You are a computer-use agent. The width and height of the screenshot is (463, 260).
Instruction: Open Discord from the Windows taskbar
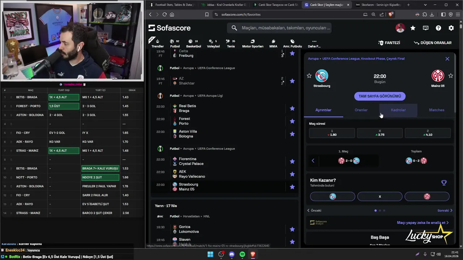point(232,254)
